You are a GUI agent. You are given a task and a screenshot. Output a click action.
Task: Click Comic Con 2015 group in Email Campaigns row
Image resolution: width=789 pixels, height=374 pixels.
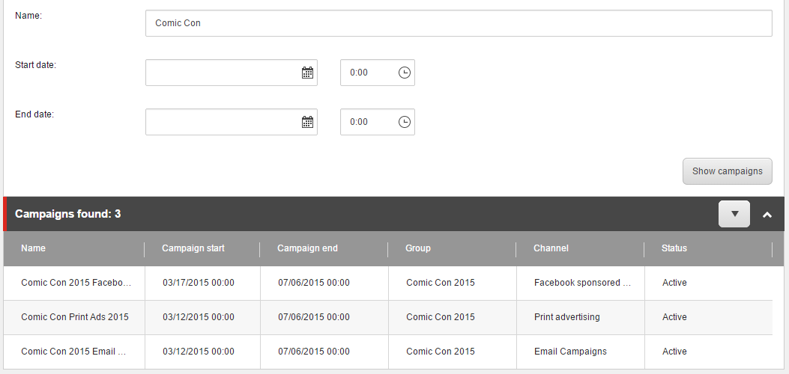coord(441,352)
